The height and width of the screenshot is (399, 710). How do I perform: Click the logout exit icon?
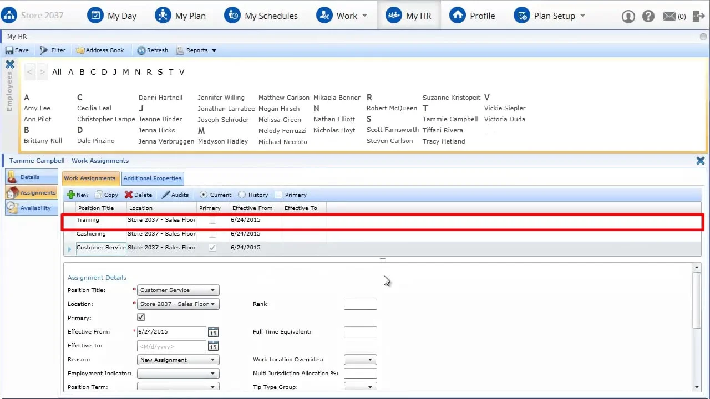click(698, 16)
